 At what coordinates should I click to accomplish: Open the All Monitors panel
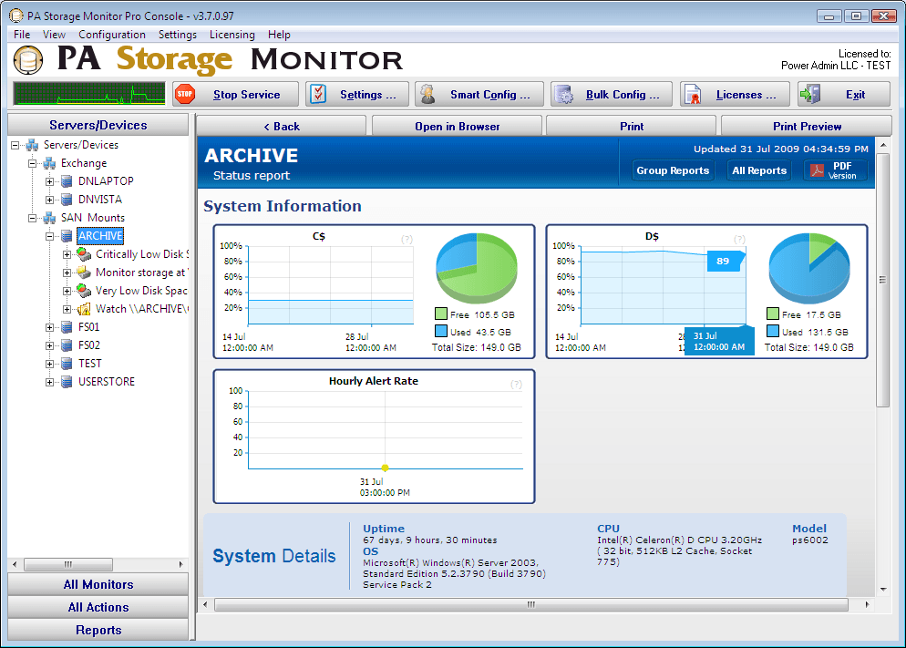tap(98, 584)
